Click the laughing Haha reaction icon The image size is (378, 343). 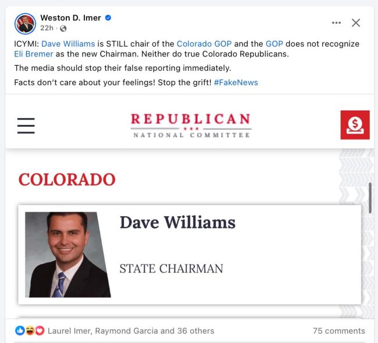pyautogui.click(x=30, y=330)
